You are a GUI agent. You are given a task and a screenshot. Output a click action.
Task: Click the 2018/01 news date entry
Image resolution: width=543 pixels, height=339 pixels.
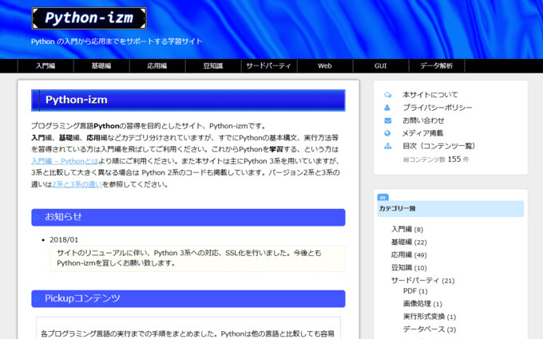[x=64, y=240]
